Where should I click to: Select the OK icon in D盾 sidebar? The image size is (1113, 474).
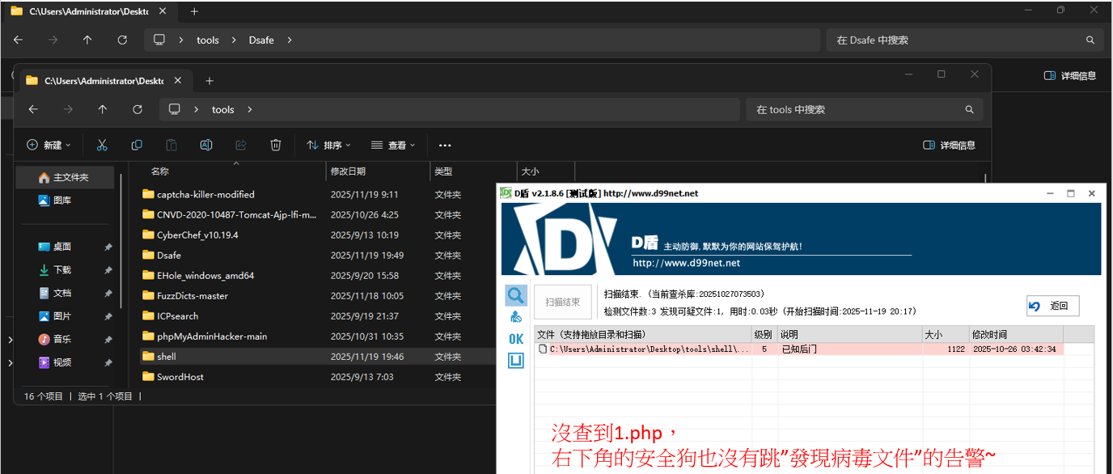point(516,339)
